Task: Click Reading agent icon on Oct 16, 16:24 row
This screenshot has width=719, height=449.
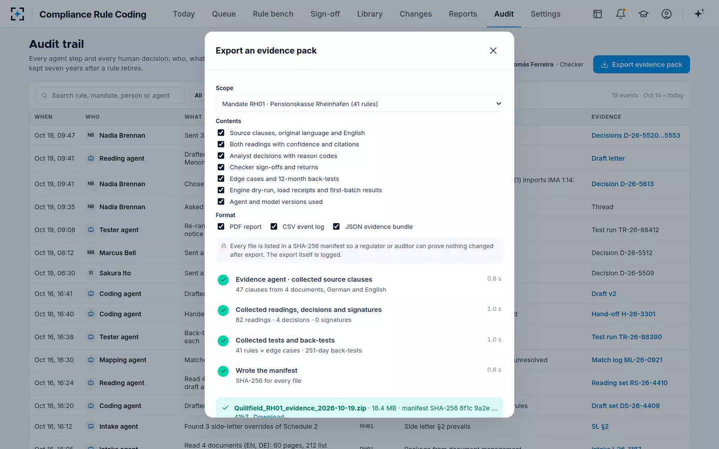Action: pyautogui.click(x=91, y=383)
